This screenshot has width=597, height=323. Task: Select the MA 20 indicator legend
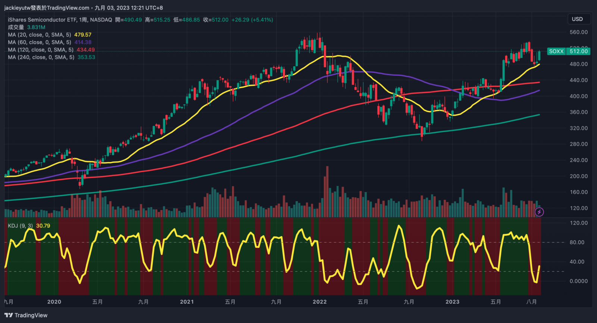39,35
